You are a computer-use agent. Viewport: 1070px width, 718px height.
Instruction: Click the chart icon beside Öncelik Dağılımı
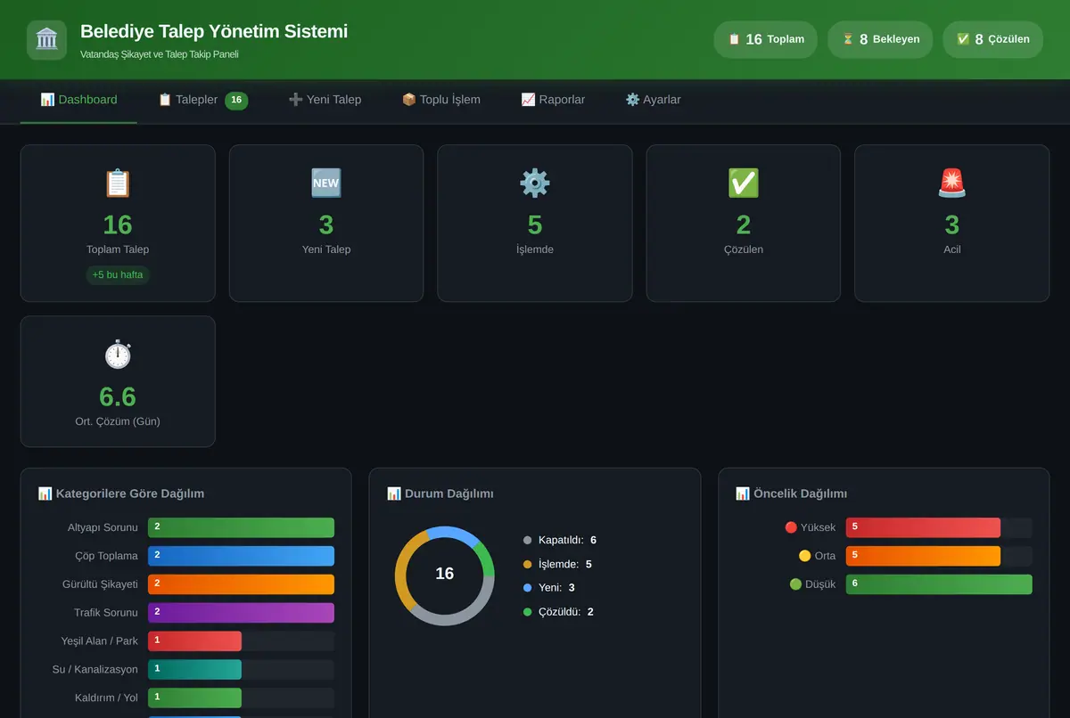742,494
